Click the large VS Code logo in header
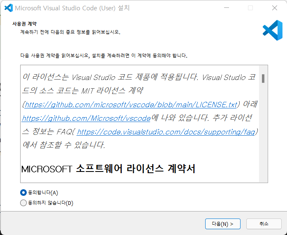The image size is (287, 235). (273, 30)
